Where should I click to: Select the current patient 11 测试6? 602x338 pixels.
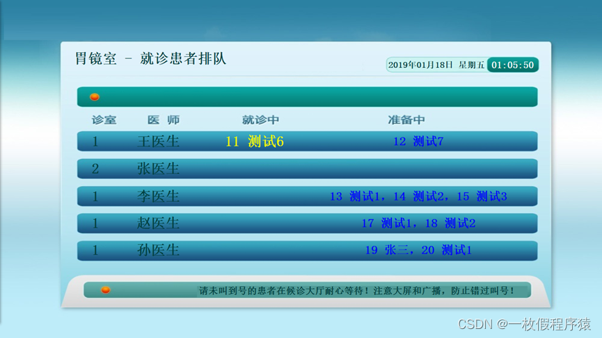coord(255,142)
